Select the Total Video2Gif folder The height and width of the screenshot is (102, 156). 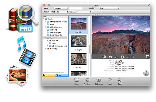click(56, 35)
